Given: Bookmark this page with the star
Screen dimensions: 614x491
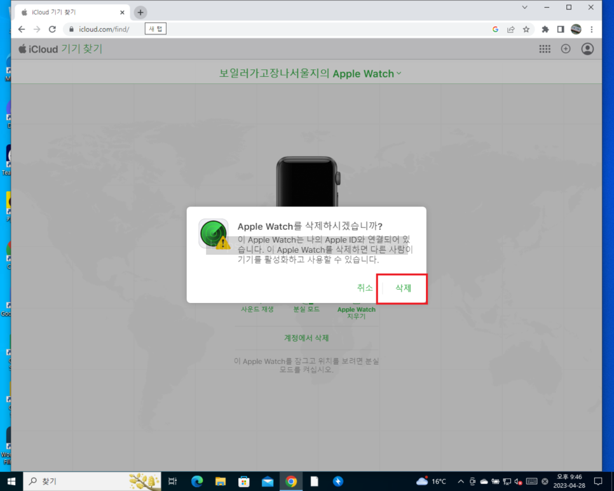Looking at the screenshot, I should (x=526, y=29).
